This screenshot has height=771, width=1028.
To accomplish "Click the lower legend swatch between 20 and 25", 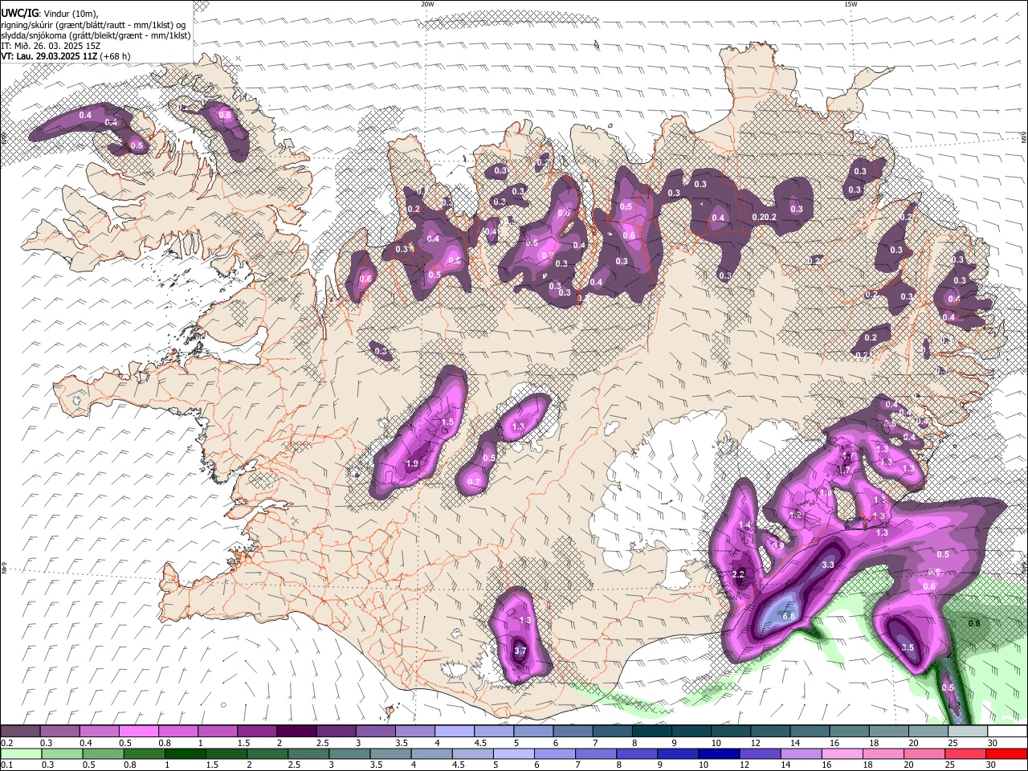I will point(924,753).
